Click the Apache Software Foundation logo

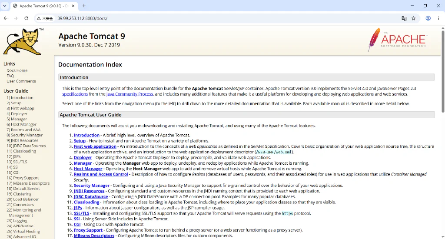click(397, 40)
